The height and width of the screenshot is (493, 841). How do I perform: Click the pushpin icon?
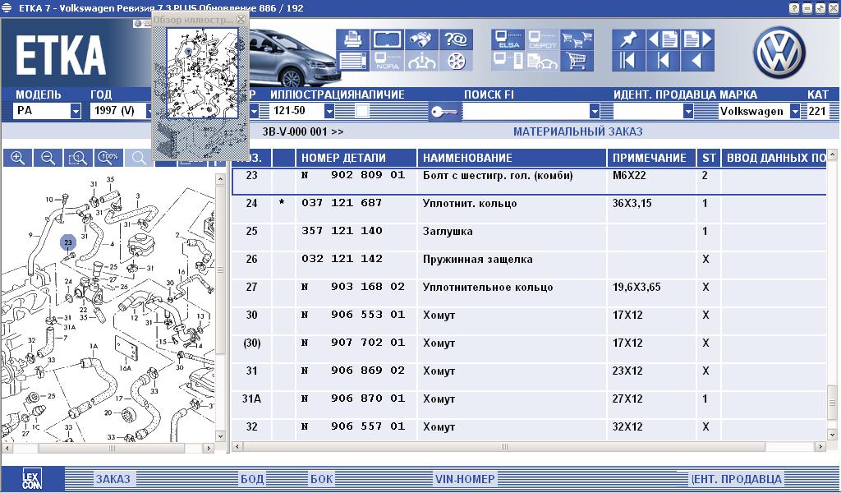pyautogui.click(x=628, y=39)
